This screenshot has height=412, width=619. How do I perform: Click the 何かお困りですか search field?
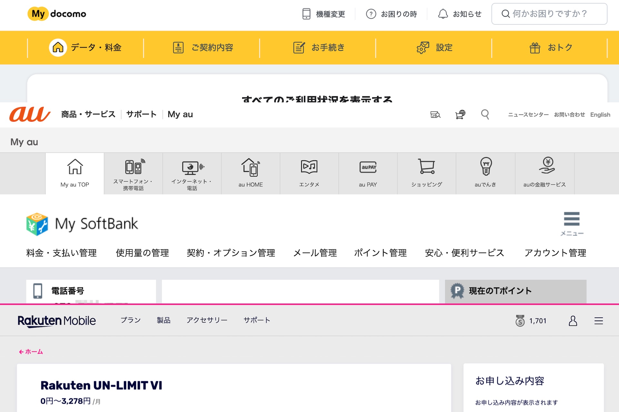point(549,14)
